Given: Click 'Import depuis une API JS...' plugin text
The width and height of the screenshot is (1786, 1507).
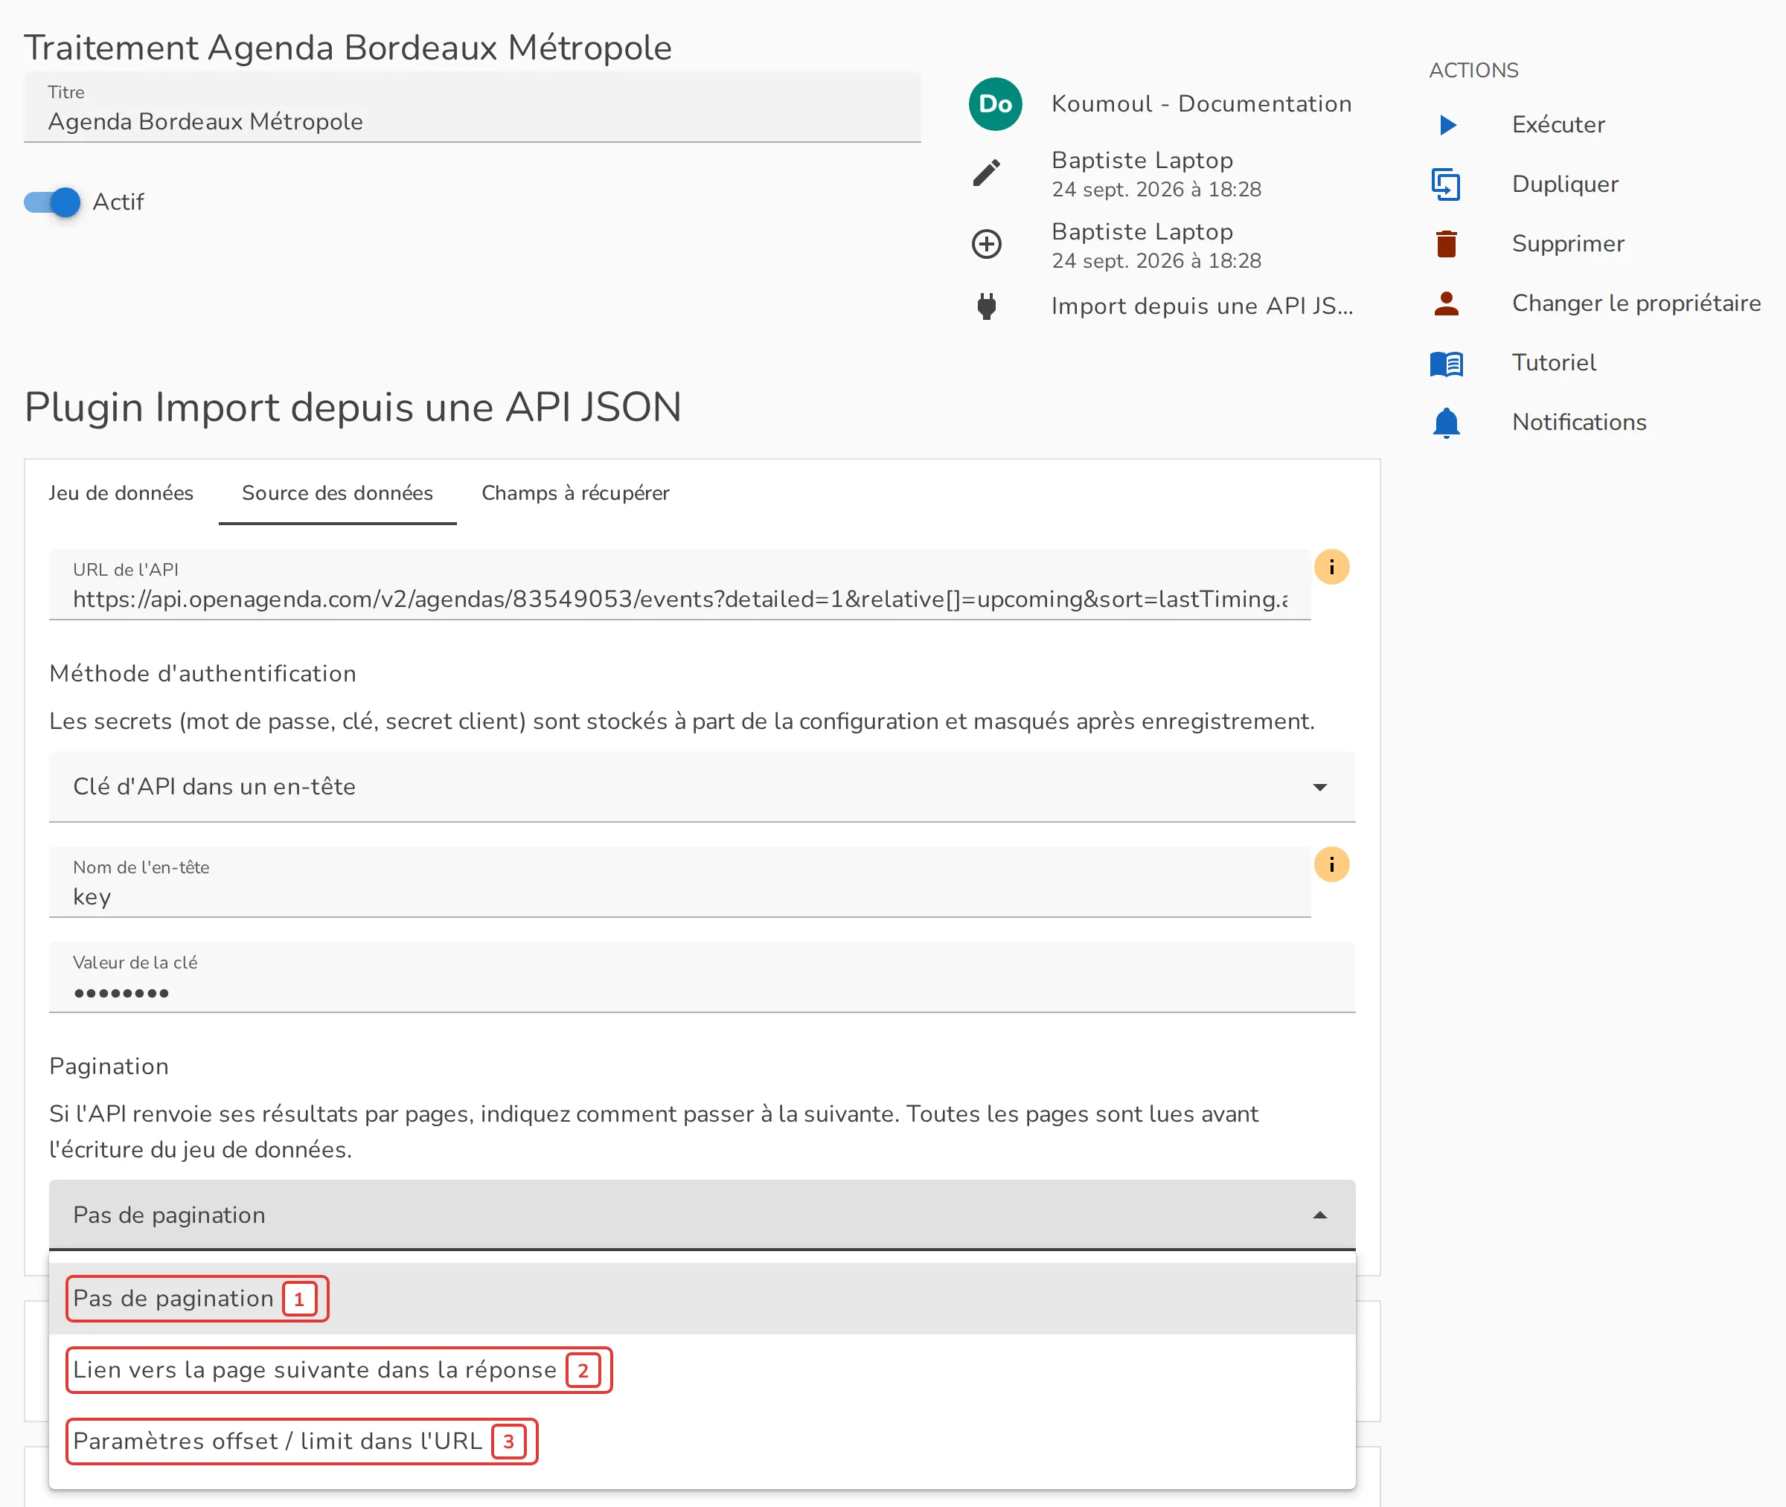Looking at the screenshot, I should click(x=1202, y=306).
